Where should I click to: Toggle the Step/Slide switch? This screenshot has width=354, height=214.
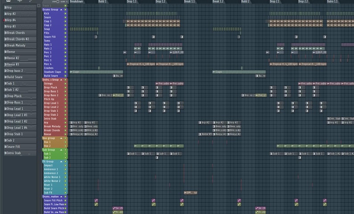[58, 2]
